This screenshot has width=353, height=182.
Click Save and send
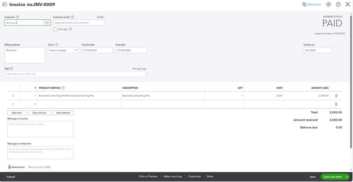(333, 177)
